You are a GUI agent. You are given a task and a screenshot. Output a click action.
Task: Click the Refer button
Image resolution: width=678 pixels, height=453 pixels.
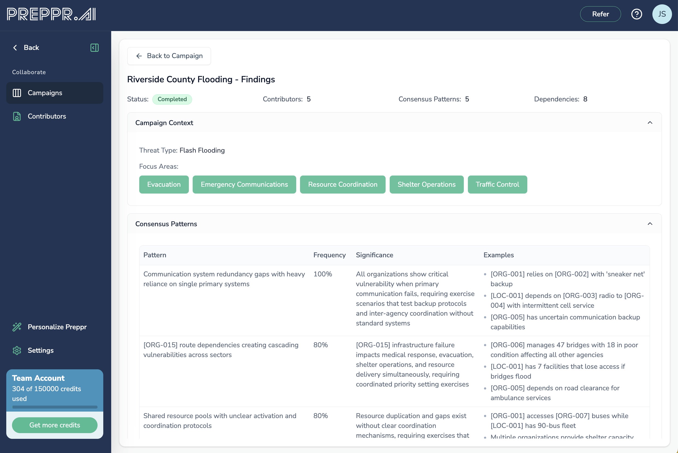click(x=600, y=14)
